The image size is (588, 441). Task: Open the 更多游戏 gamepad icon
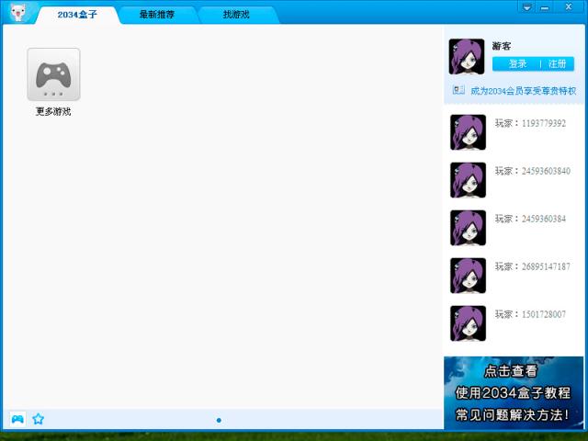(53, 74)
